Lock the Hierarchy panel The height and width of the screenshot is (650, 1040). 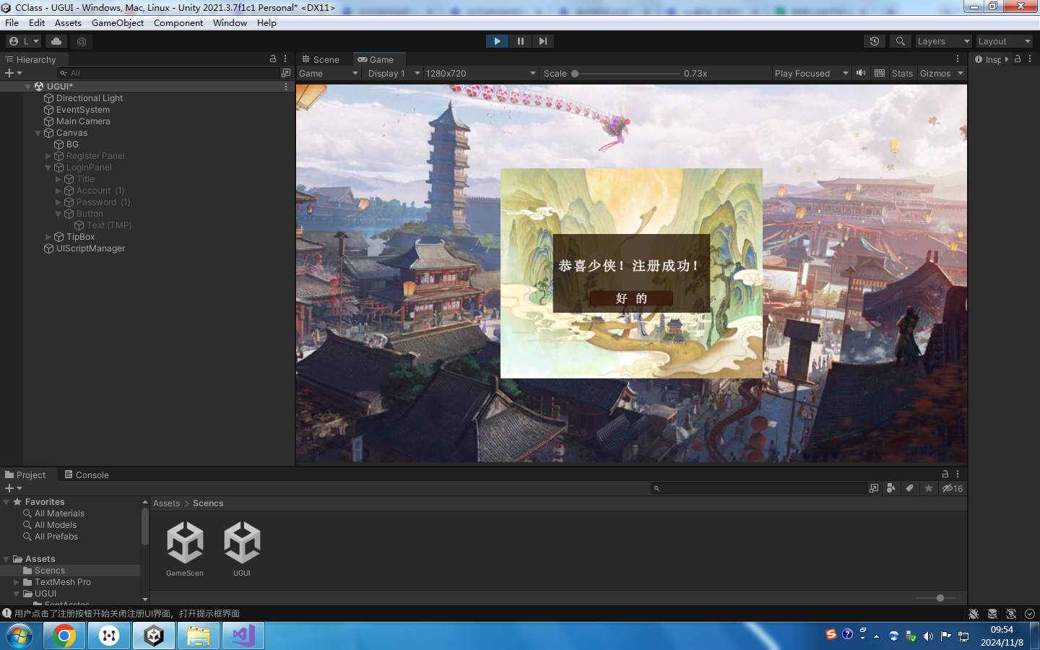(x=273, y=58)
